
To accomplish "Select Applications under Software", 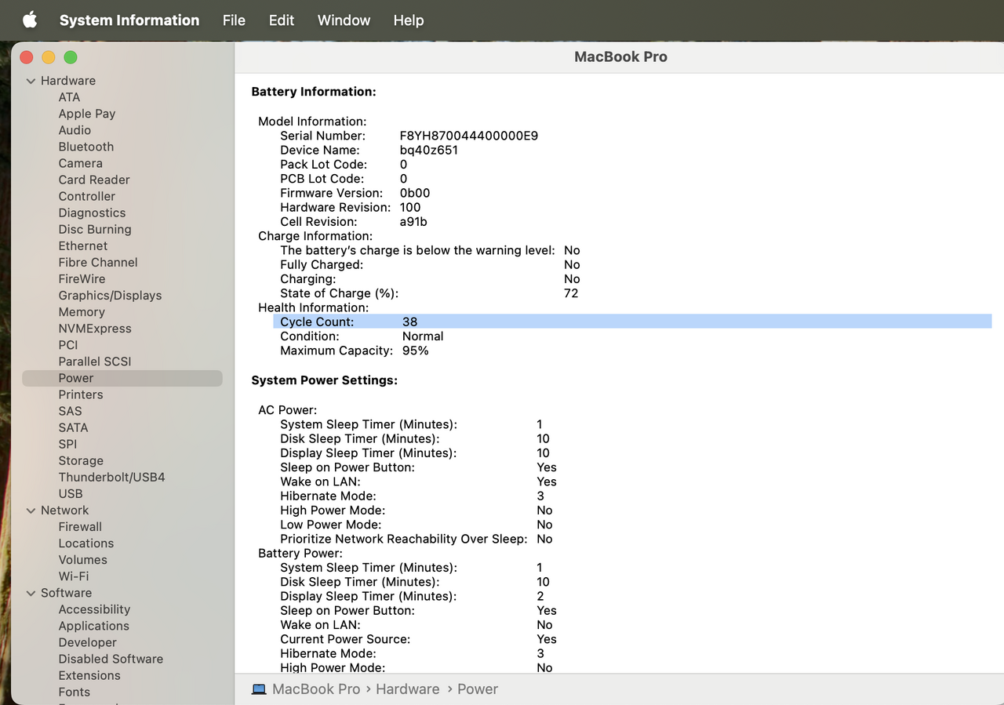I will 94,626.
